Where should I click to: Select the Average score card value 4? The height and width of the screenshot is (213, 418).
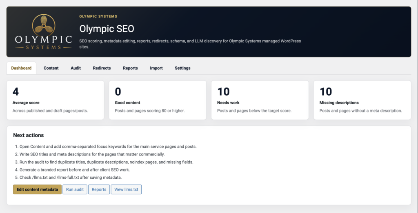click(16, 92)
